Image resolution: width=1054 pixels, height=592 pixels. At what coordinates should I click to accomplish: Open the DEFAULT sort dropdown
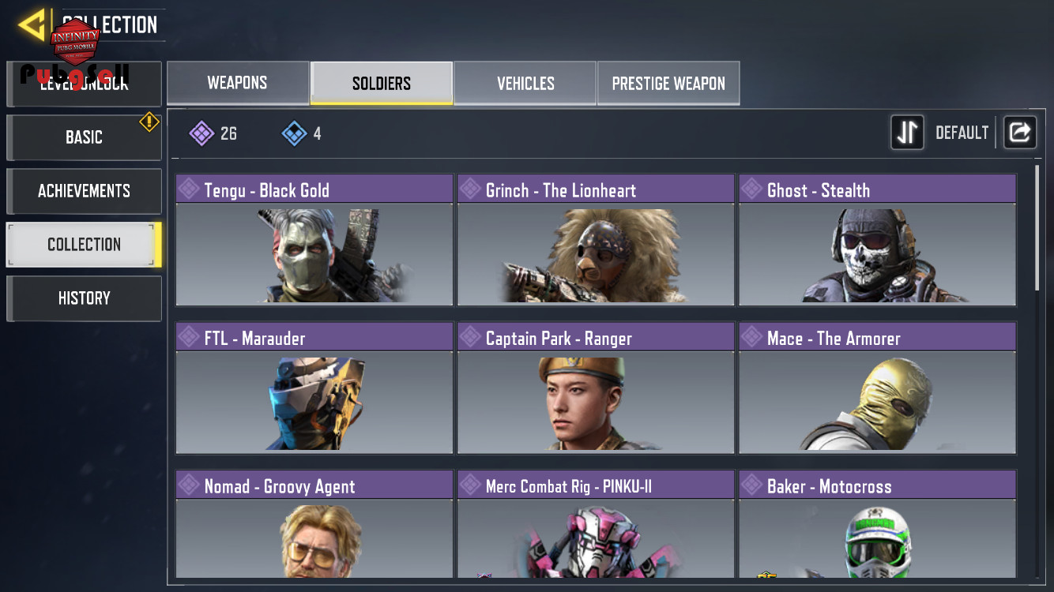tap(962, 133)
